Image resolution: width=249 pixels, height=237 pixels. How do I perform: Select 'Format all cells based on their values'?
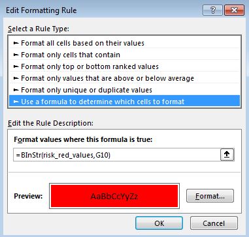pyautogui.click(x=124, y=43)
